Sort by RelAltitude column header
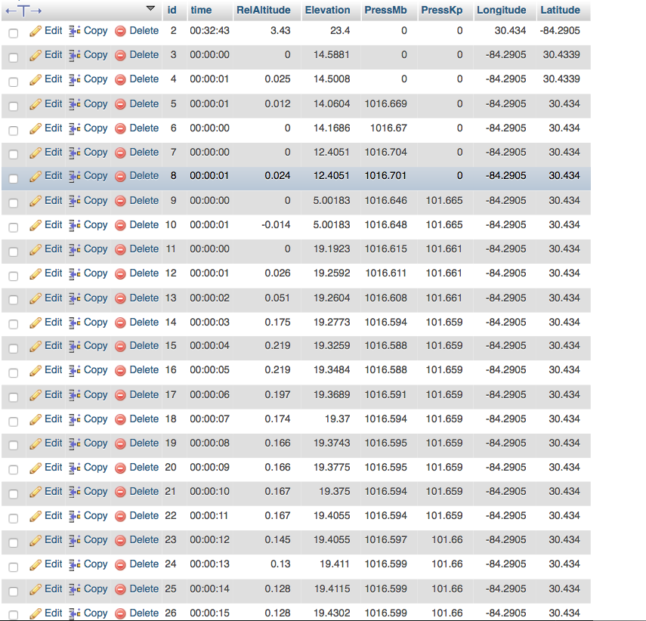This screenshot has height=621, width=646. [x=264, y=11]
